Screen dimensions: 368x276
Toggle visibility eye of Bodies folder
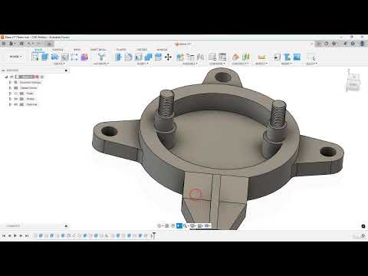coord(16,99)
